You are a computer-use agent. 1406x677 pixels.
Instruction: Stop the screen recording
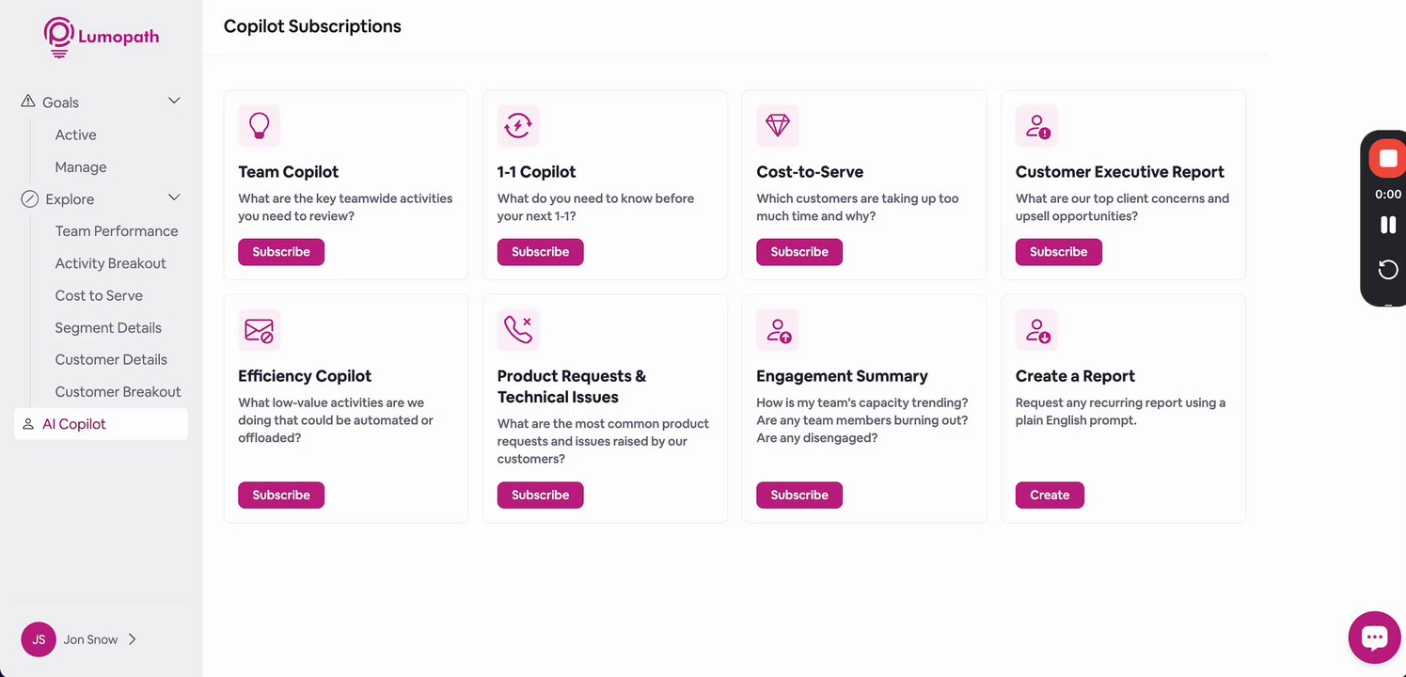1388,158
